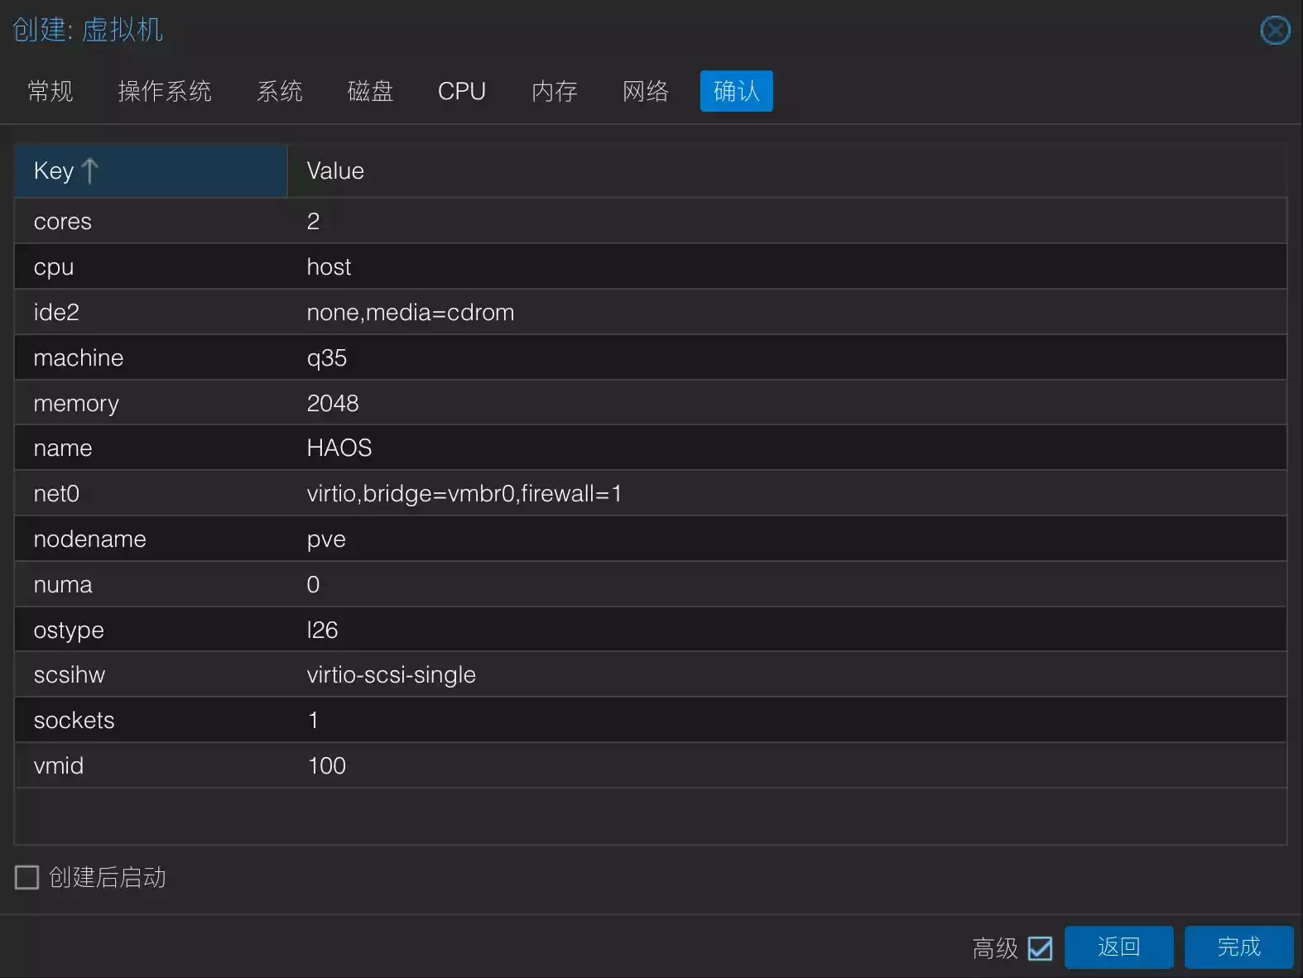Select the cores row

tap(650, 222)
